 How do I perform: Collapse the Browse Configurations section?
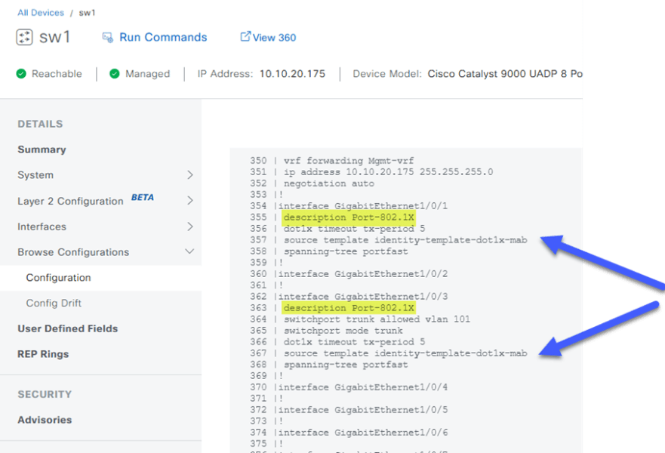189,252
